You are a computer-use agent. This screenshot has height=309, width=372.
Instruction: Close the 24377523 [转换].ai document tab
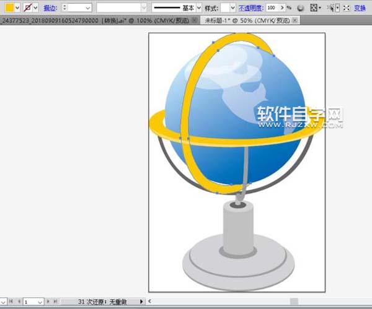(x=194, y=20)
